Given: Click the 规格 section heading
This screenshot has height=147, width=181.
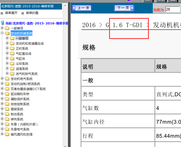Looking at the screenshot, I should pos(89,47).
